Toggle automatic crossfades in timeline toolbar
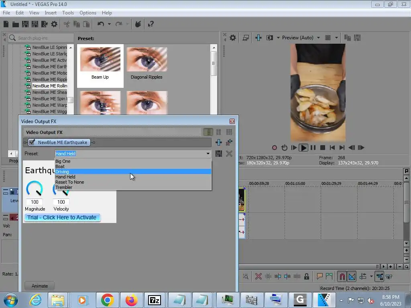The height and width of the screenshot is (308, 411). pyautogui.click(x=352, y=276)
